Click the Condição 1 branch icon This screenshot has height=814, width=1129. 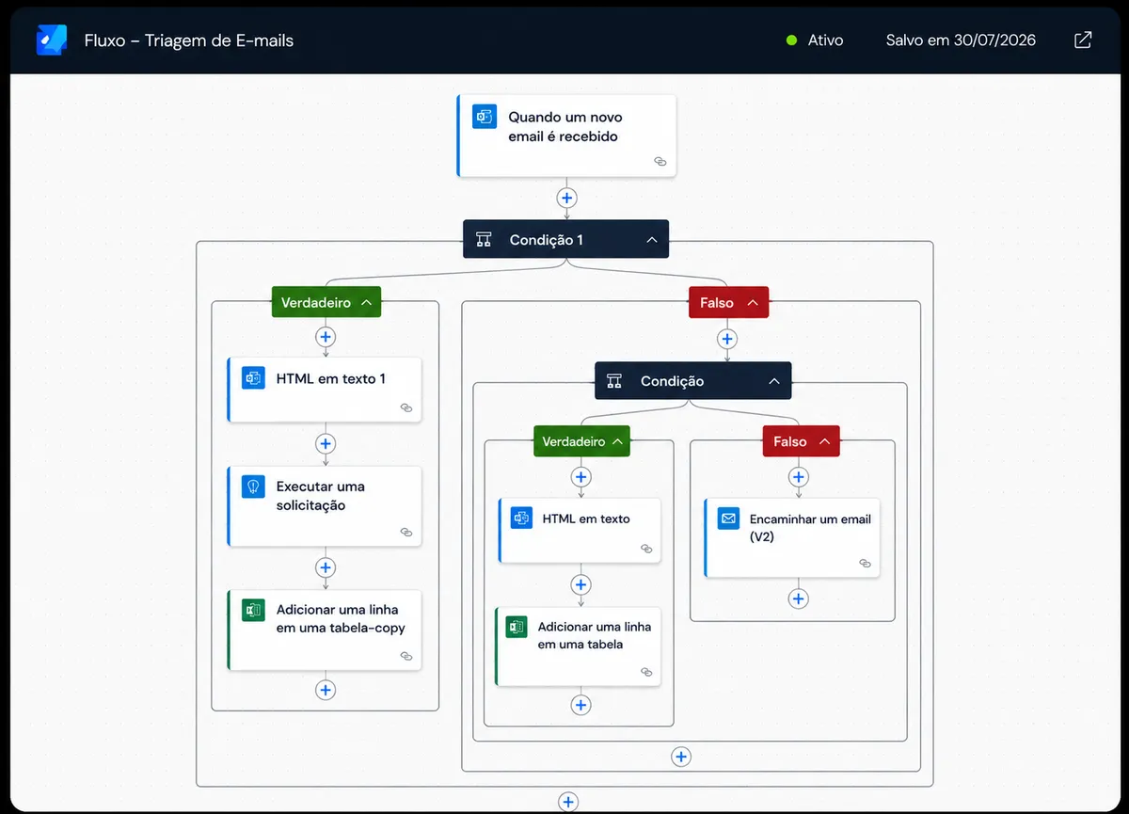[x=484, y=239]
